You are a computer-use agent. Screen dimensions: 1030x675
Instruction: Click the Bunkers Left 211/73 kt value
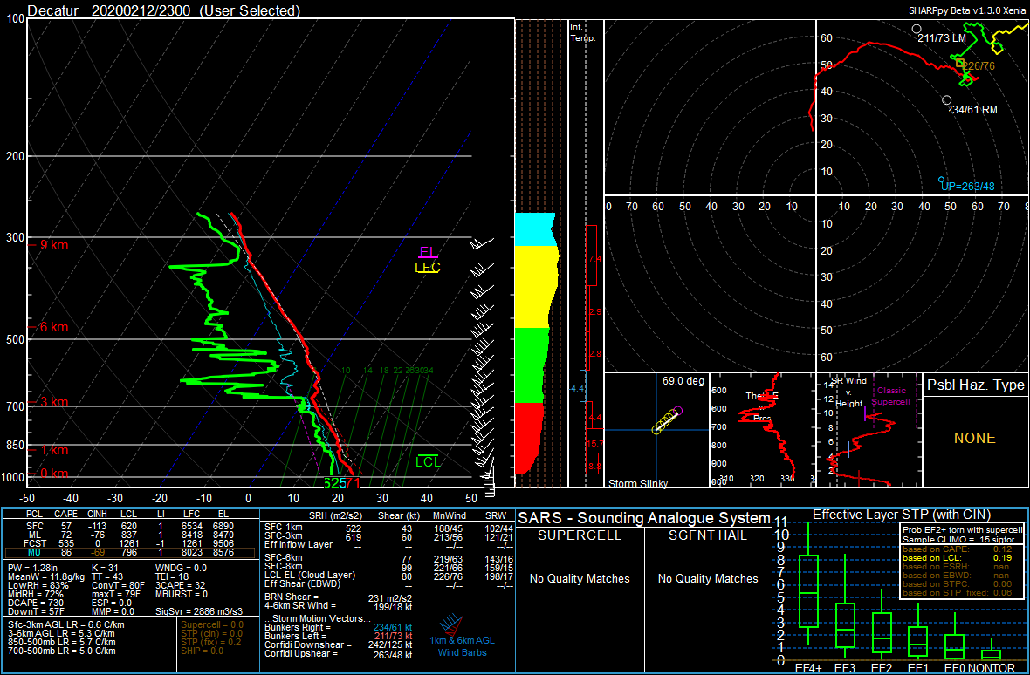point(393,637)
